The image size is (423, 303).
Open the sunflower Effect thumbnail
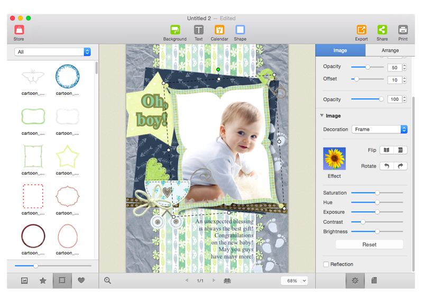[x=334, y=159]
